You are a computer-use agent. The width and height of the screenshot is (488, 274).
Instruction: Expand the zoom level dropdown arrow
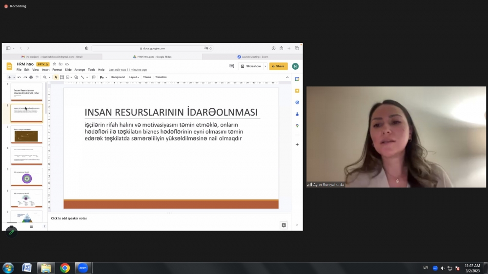(x=50, y=77)
